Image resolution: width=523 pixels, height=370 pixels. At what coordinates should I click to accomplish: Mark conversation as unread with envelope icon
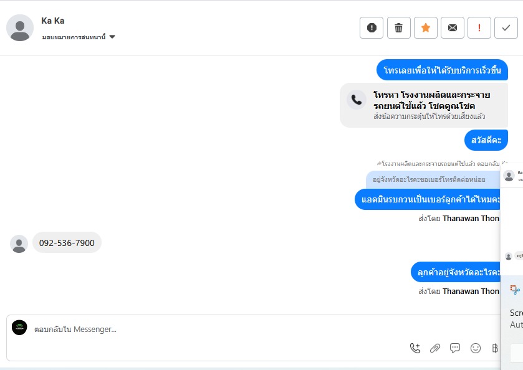click(x=453, y=27)
